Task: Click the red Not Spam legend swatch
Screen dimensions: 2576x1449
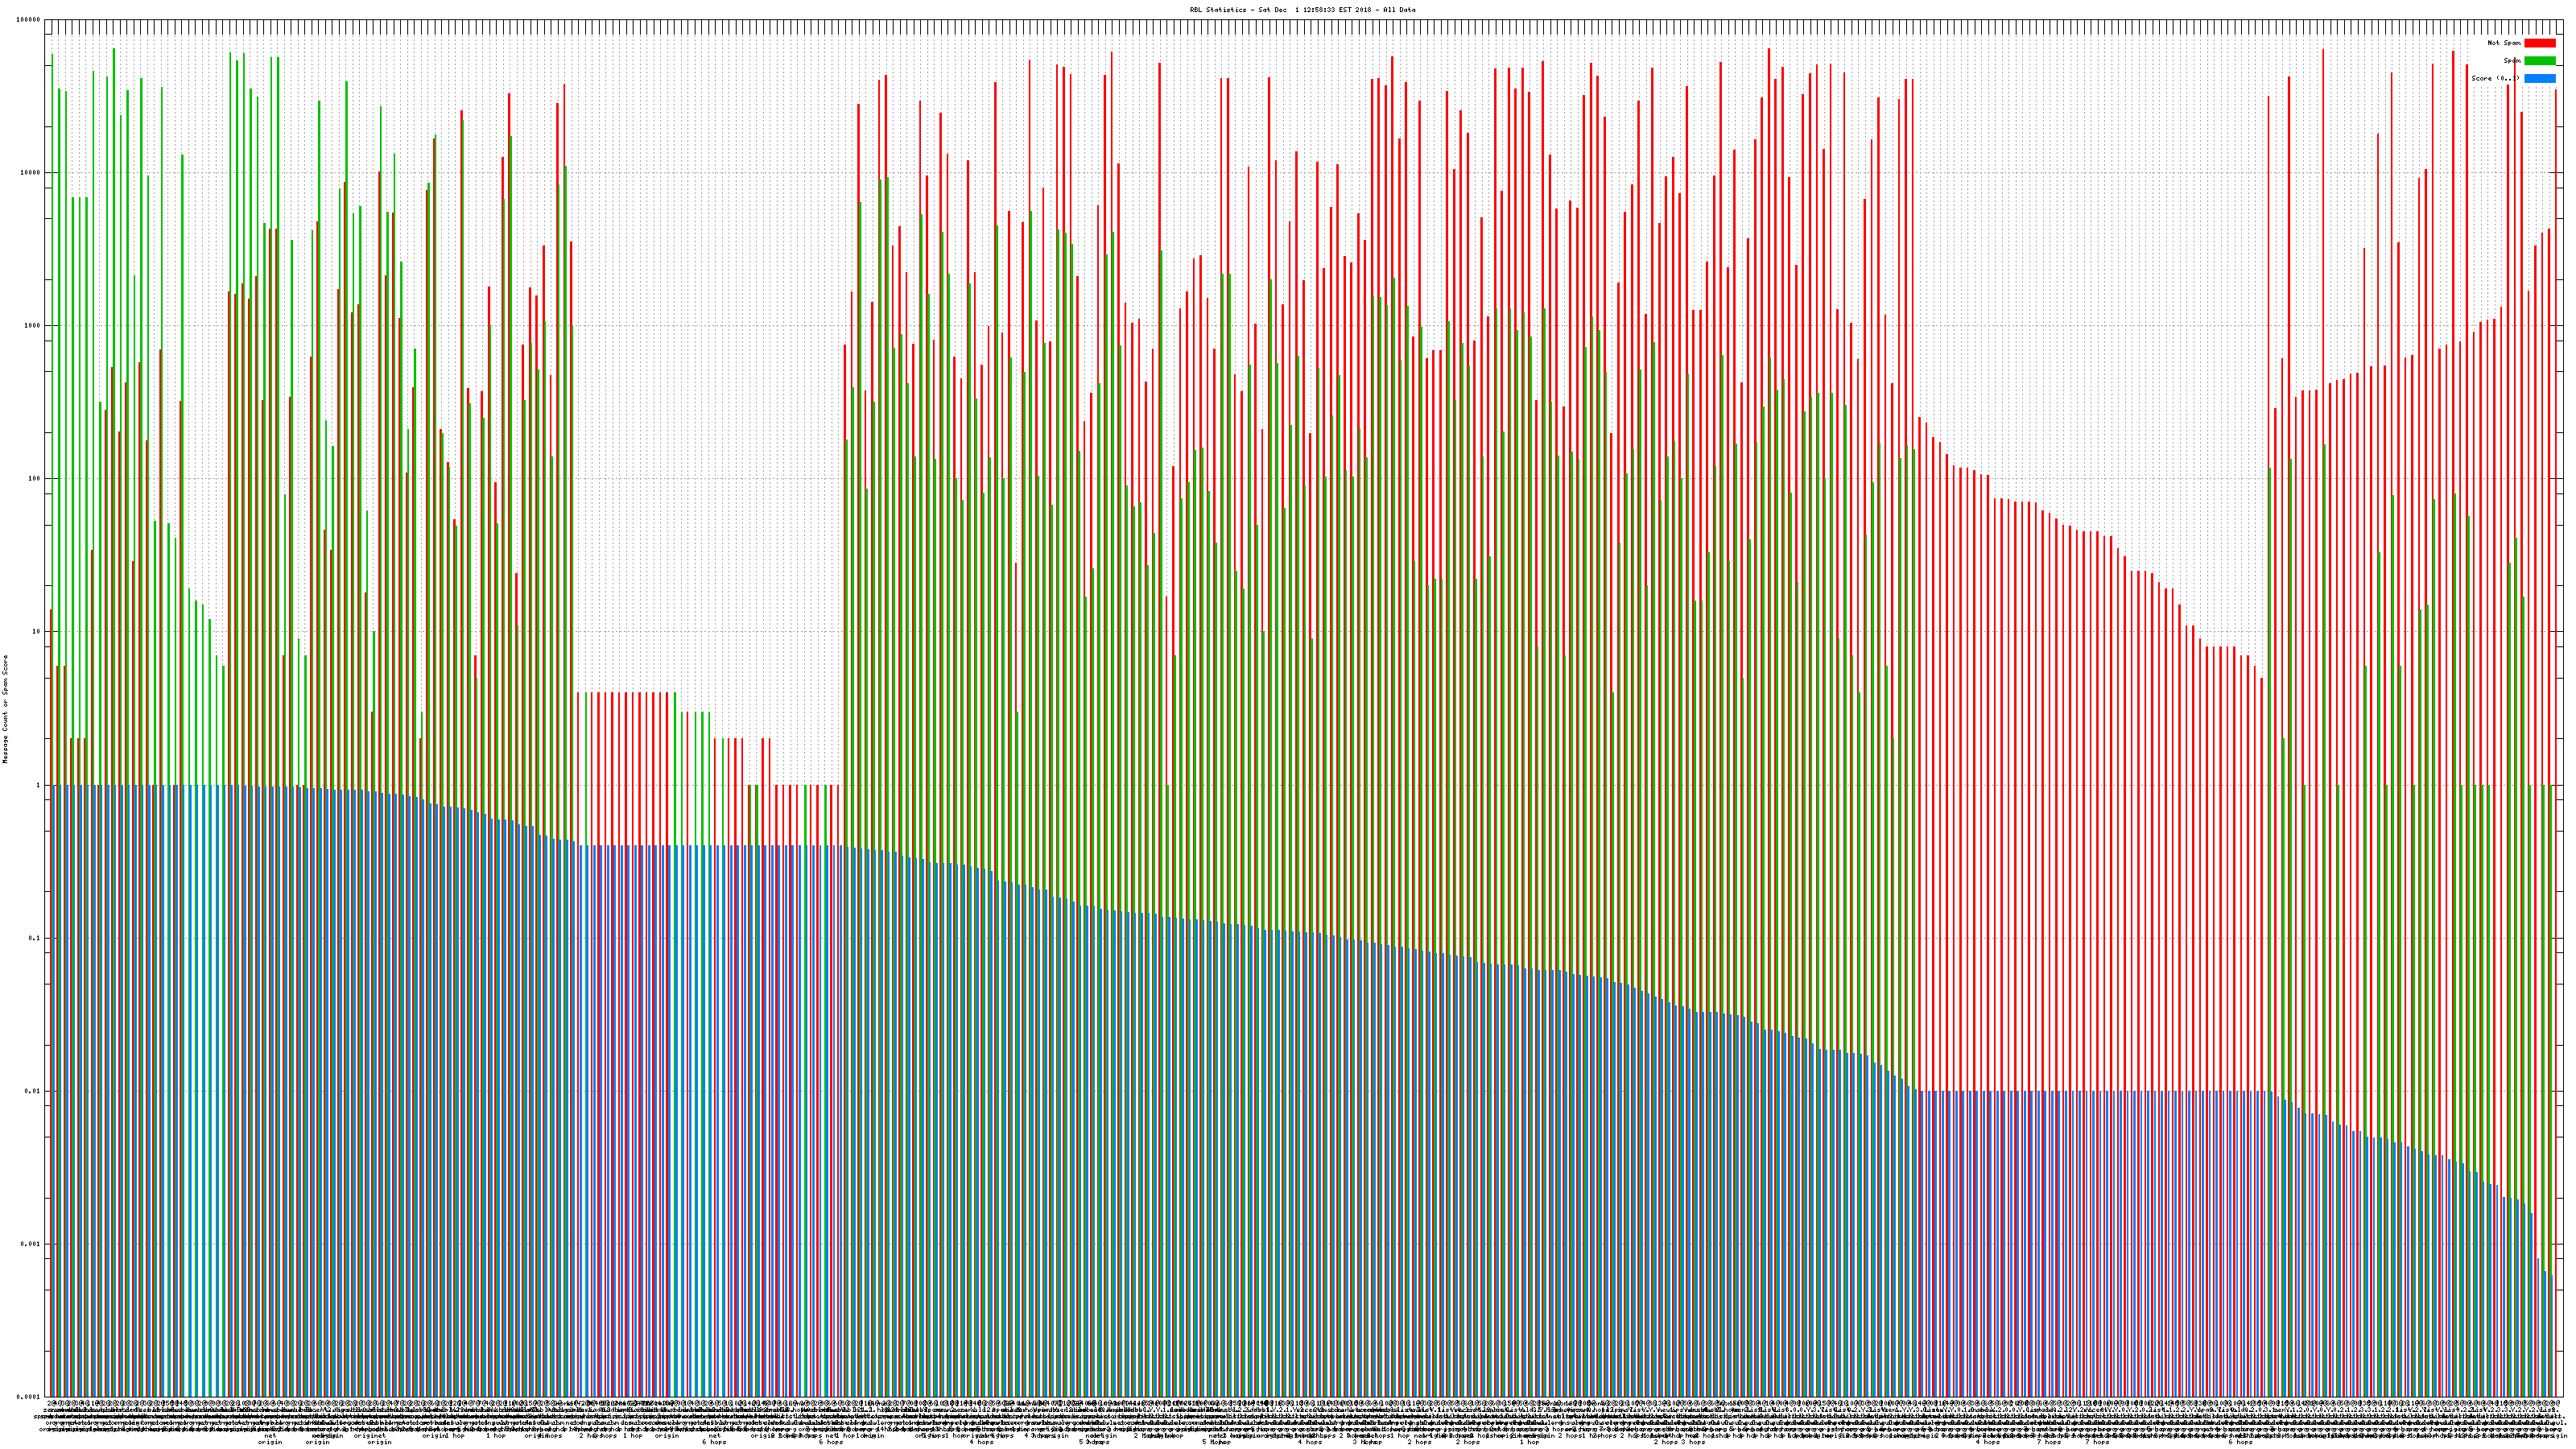Action: (x=2539, y=43)
